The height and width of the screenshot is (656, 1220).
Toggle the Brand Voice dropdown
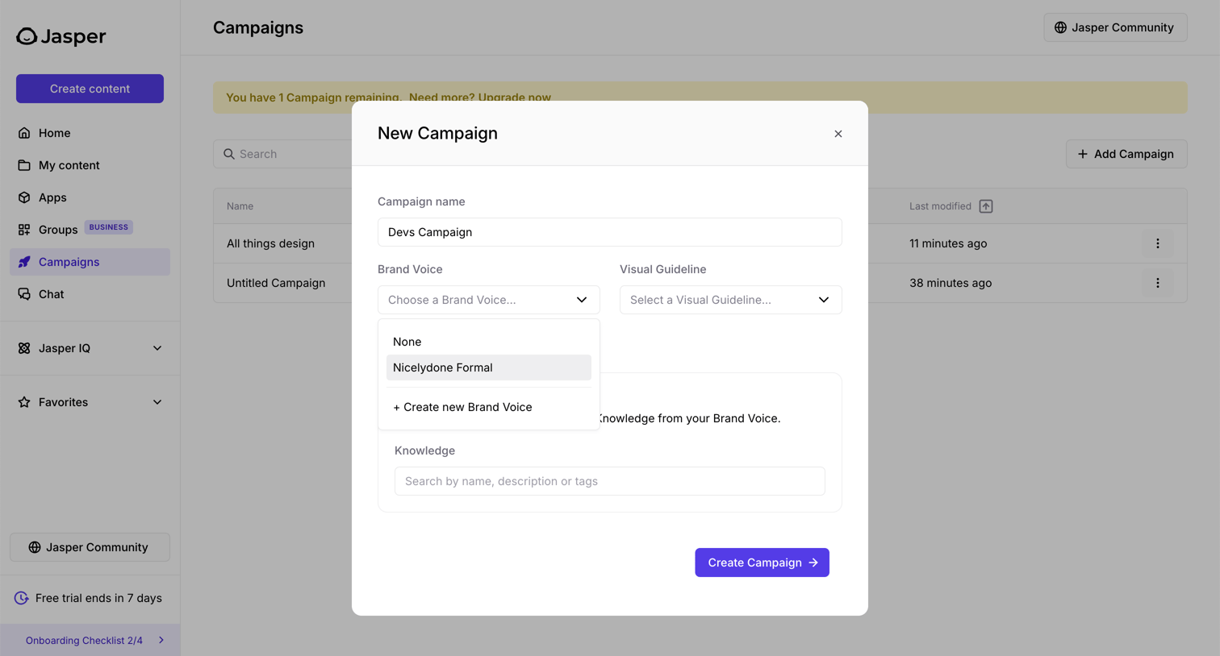489,300
